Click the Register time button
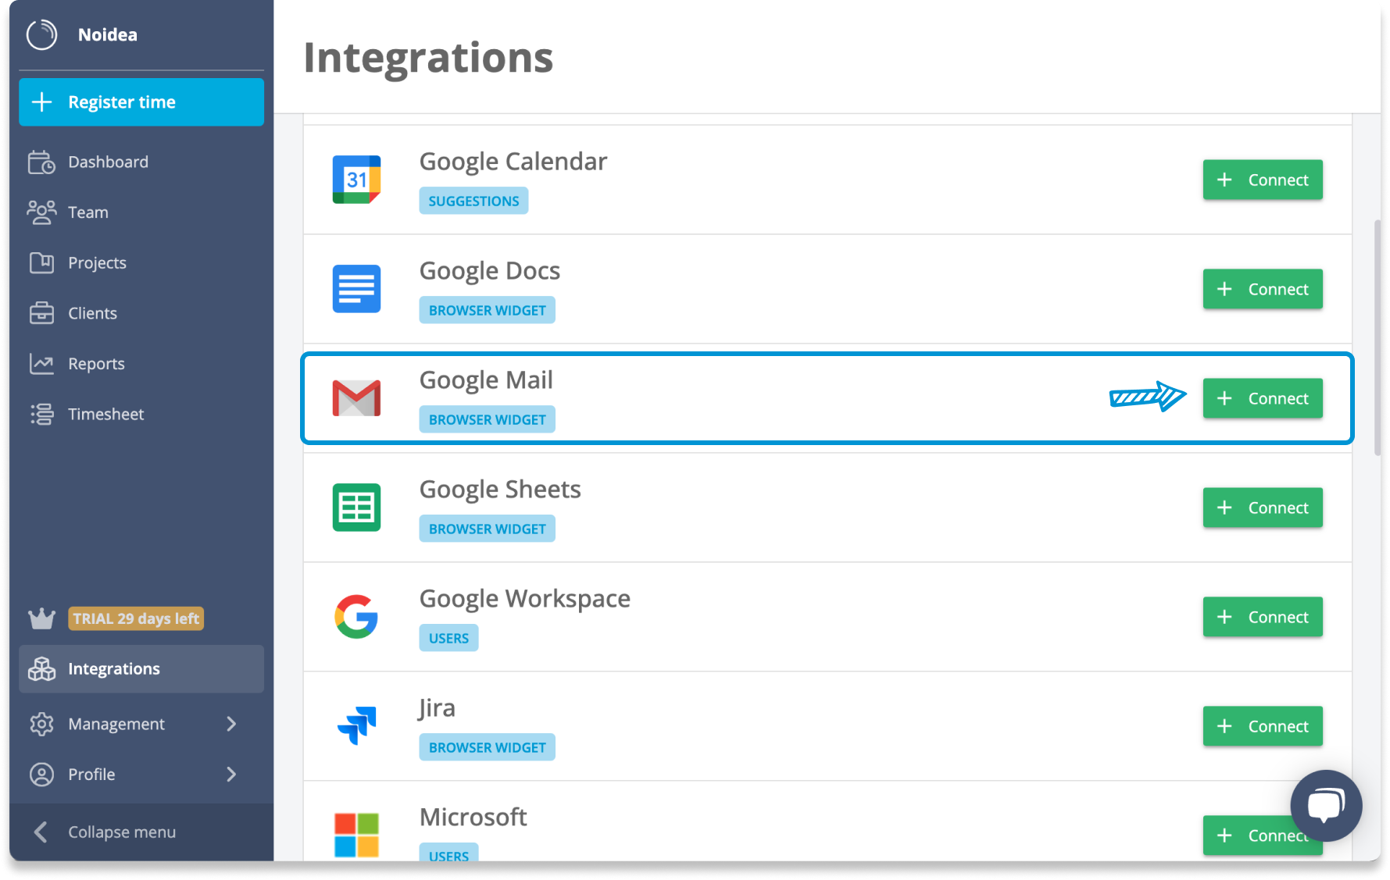This screenshot has width=1390, height=880. pyautogui.click(x=141, y=102)
